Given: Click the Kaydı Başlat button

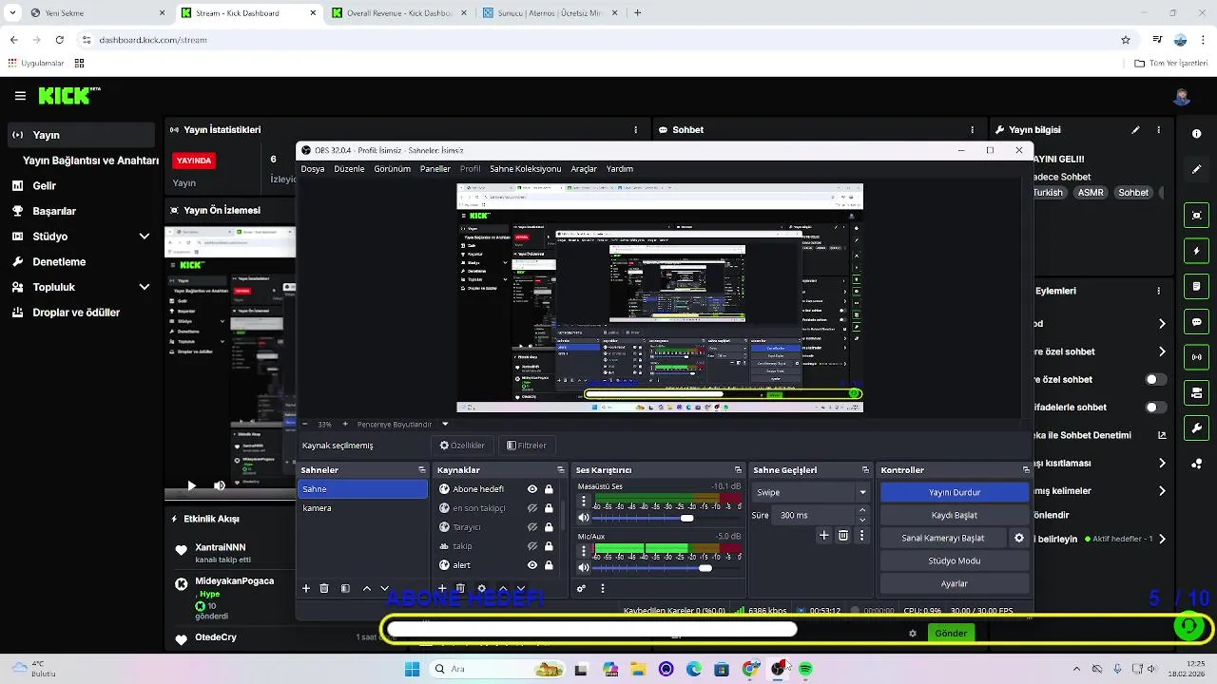Looking at the screenshot, I should tap(955, 515).
